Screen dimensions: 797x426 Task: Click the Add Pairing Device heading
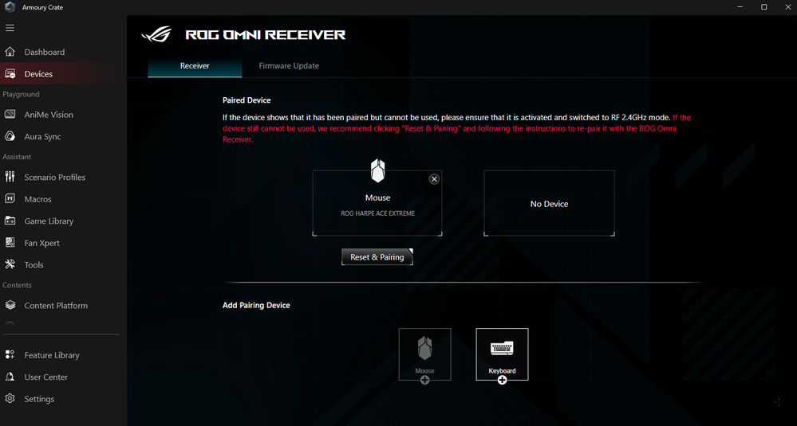[256, 305]
